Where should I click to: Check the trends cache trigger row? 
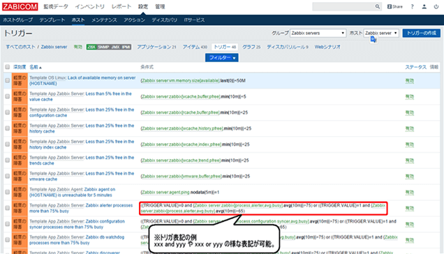point(8,160)
